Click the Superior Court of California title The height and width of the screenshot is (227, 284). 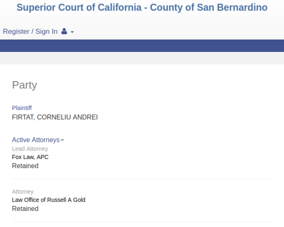click(x=142, y=8)
